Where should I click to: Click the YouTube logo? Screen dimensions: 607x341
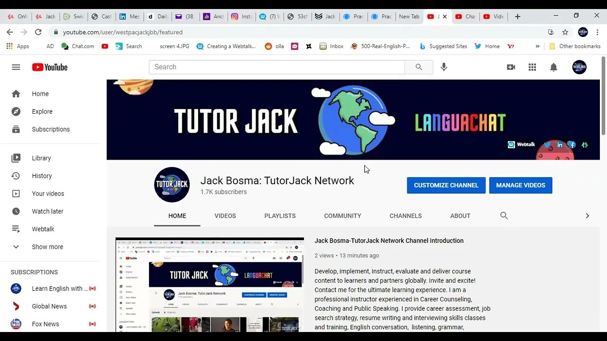pos(50,67)
